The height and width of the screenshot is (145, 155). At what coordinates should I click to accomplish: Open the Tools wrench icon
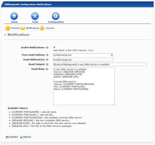pos(35,16)
